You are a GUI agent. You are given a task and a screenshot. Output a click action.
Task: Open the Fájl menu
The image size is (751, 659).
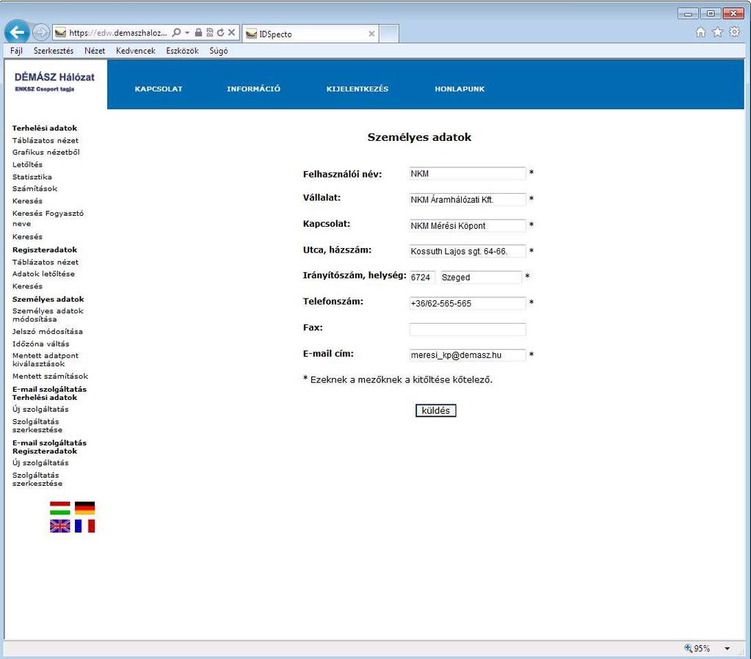coord(16,51)
